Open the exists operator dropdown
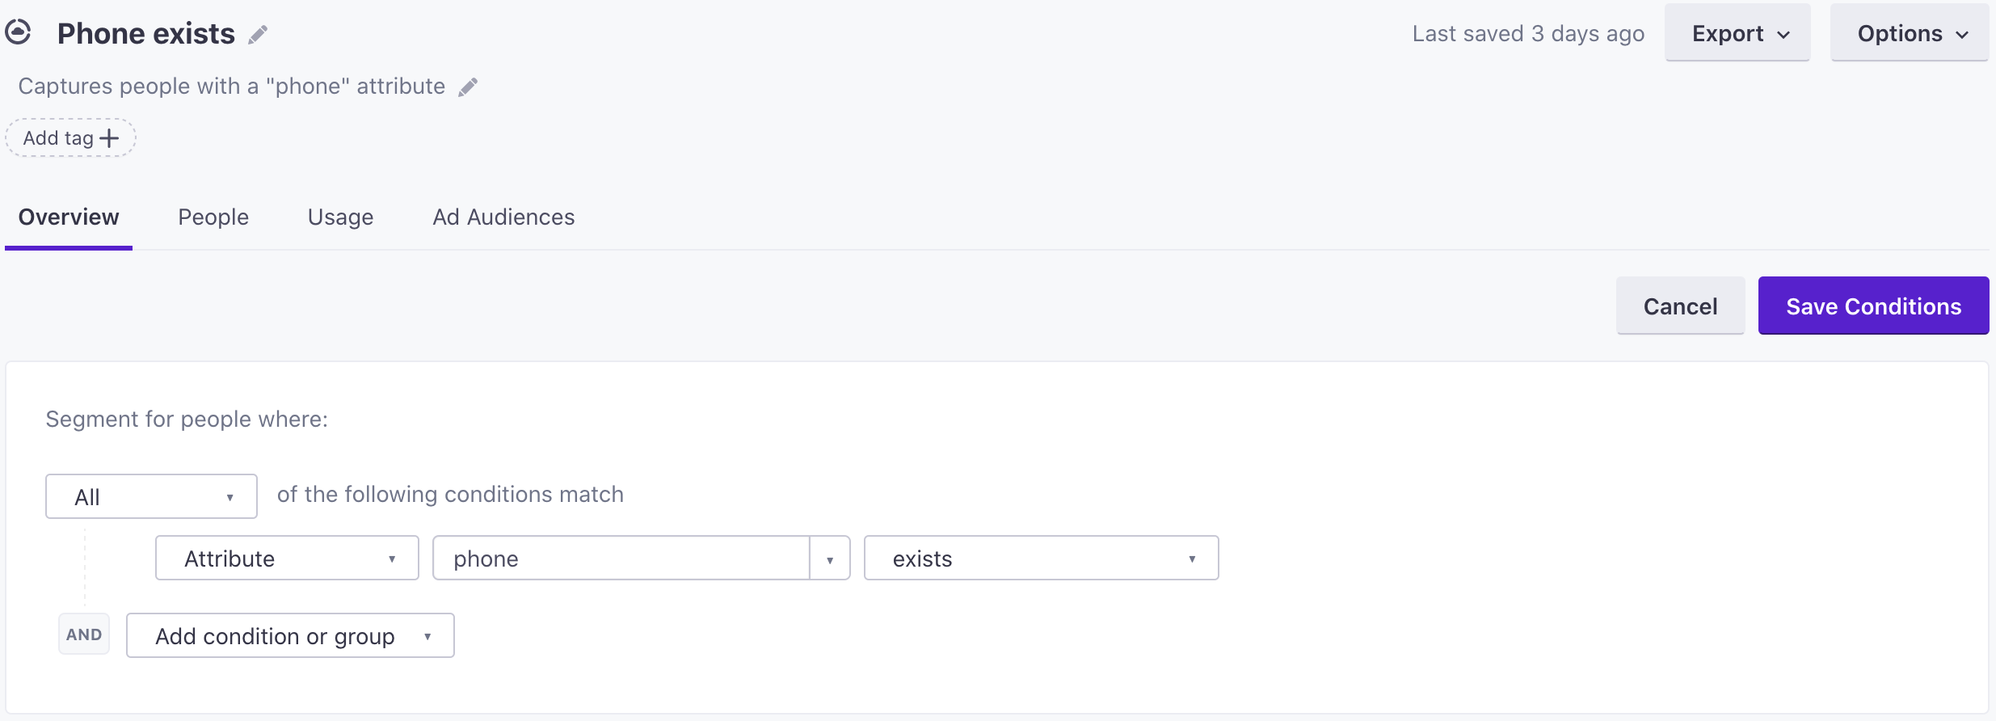 pos(1041,558)
